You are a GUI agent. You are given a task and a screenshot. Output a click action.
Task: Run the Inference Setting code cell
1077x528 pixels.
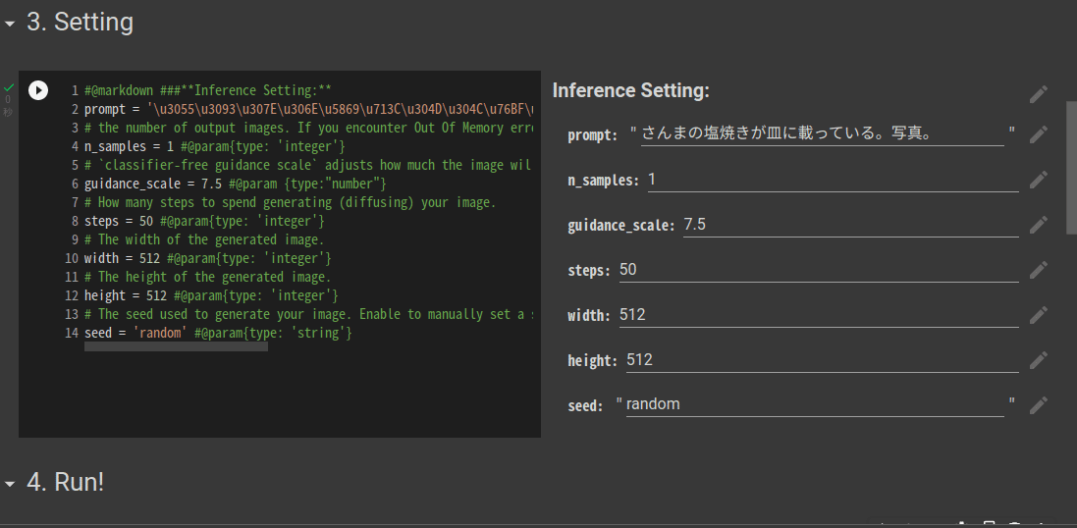pyautogui.click(x=38, y=90)
